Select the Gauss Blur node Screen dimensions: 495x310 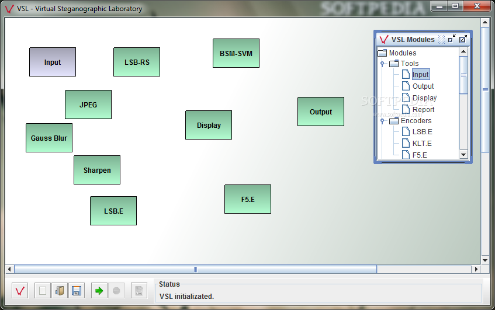click(49, 138)
